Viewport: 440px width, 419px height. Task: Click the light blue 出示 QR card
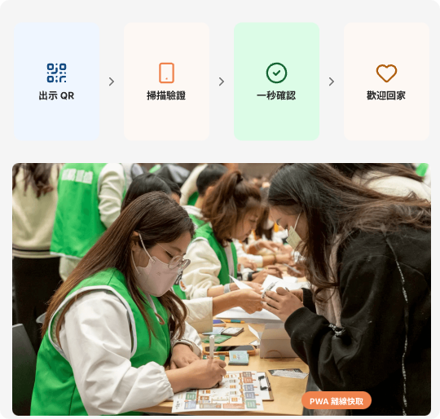tap(56, 82)
